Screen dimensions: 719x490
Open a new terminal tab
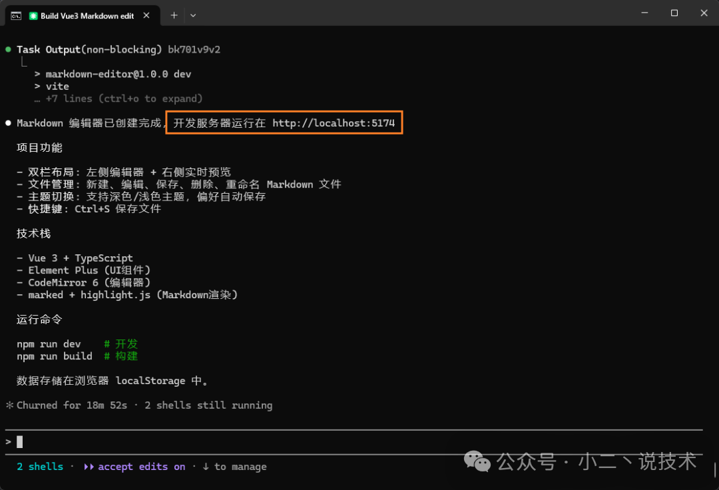(x=174, y=15)
